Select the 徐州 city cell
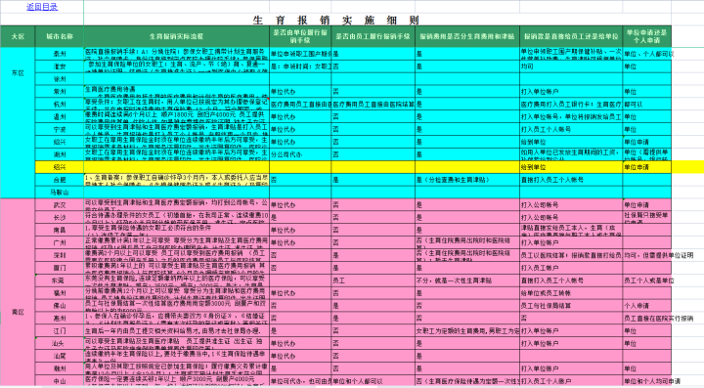704x388 pixels. point(60,79)
